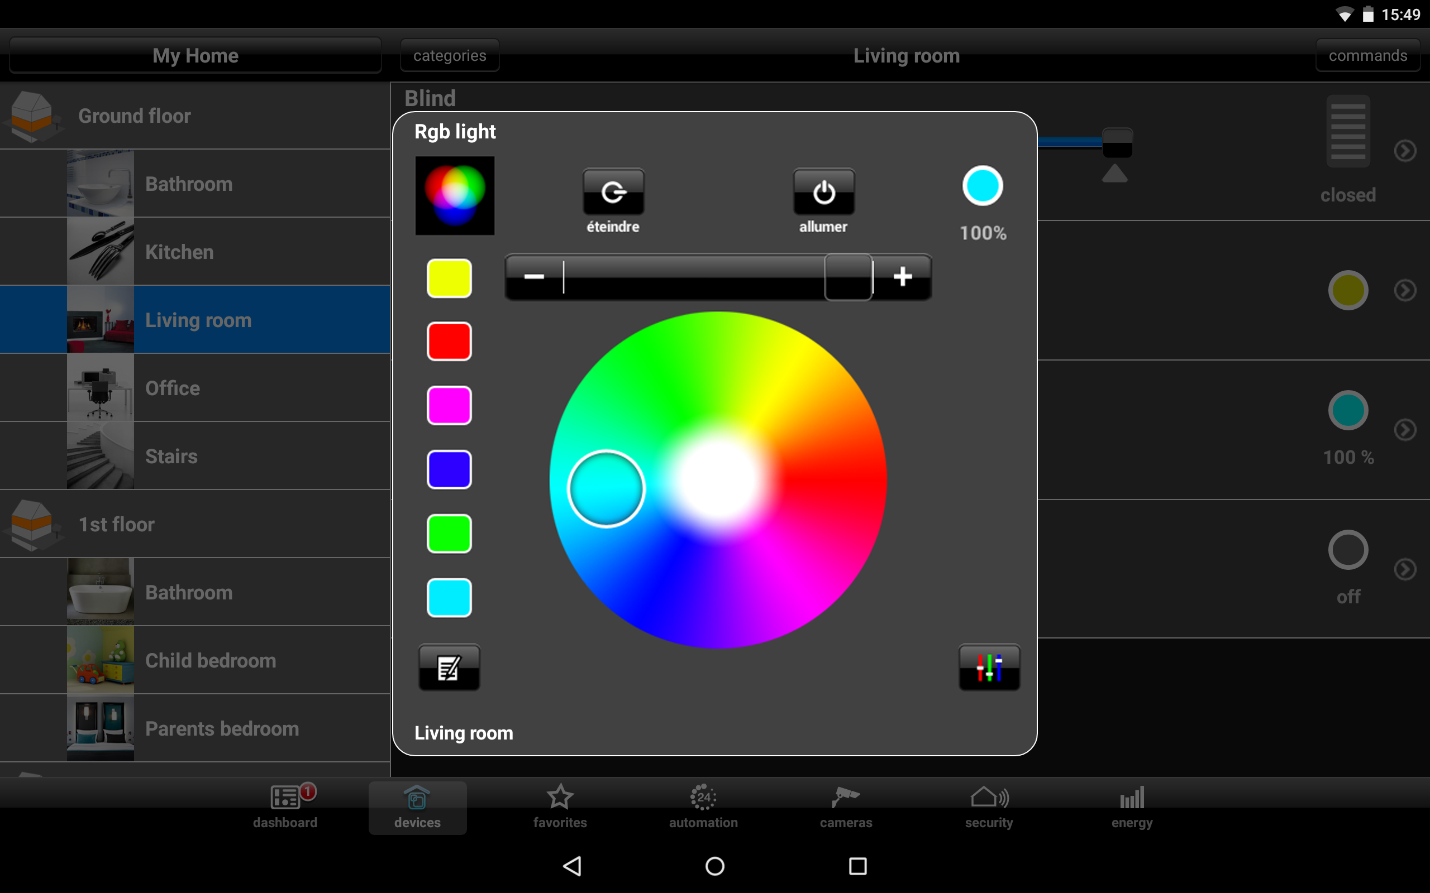1430x893 pixels.
Task: Toggle the light showing off status
Action: (x=1348, y=550)
